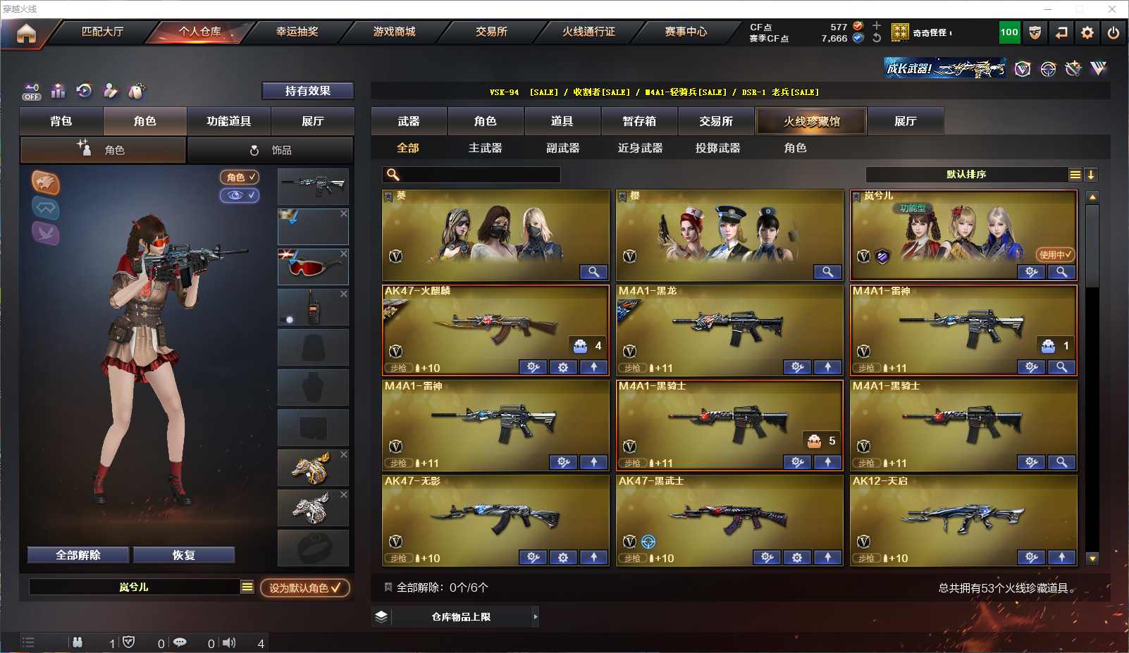The image size is (1129, 653).
Task: Click the sound speaker icon in bottom bar
Action: pos(229,642)
